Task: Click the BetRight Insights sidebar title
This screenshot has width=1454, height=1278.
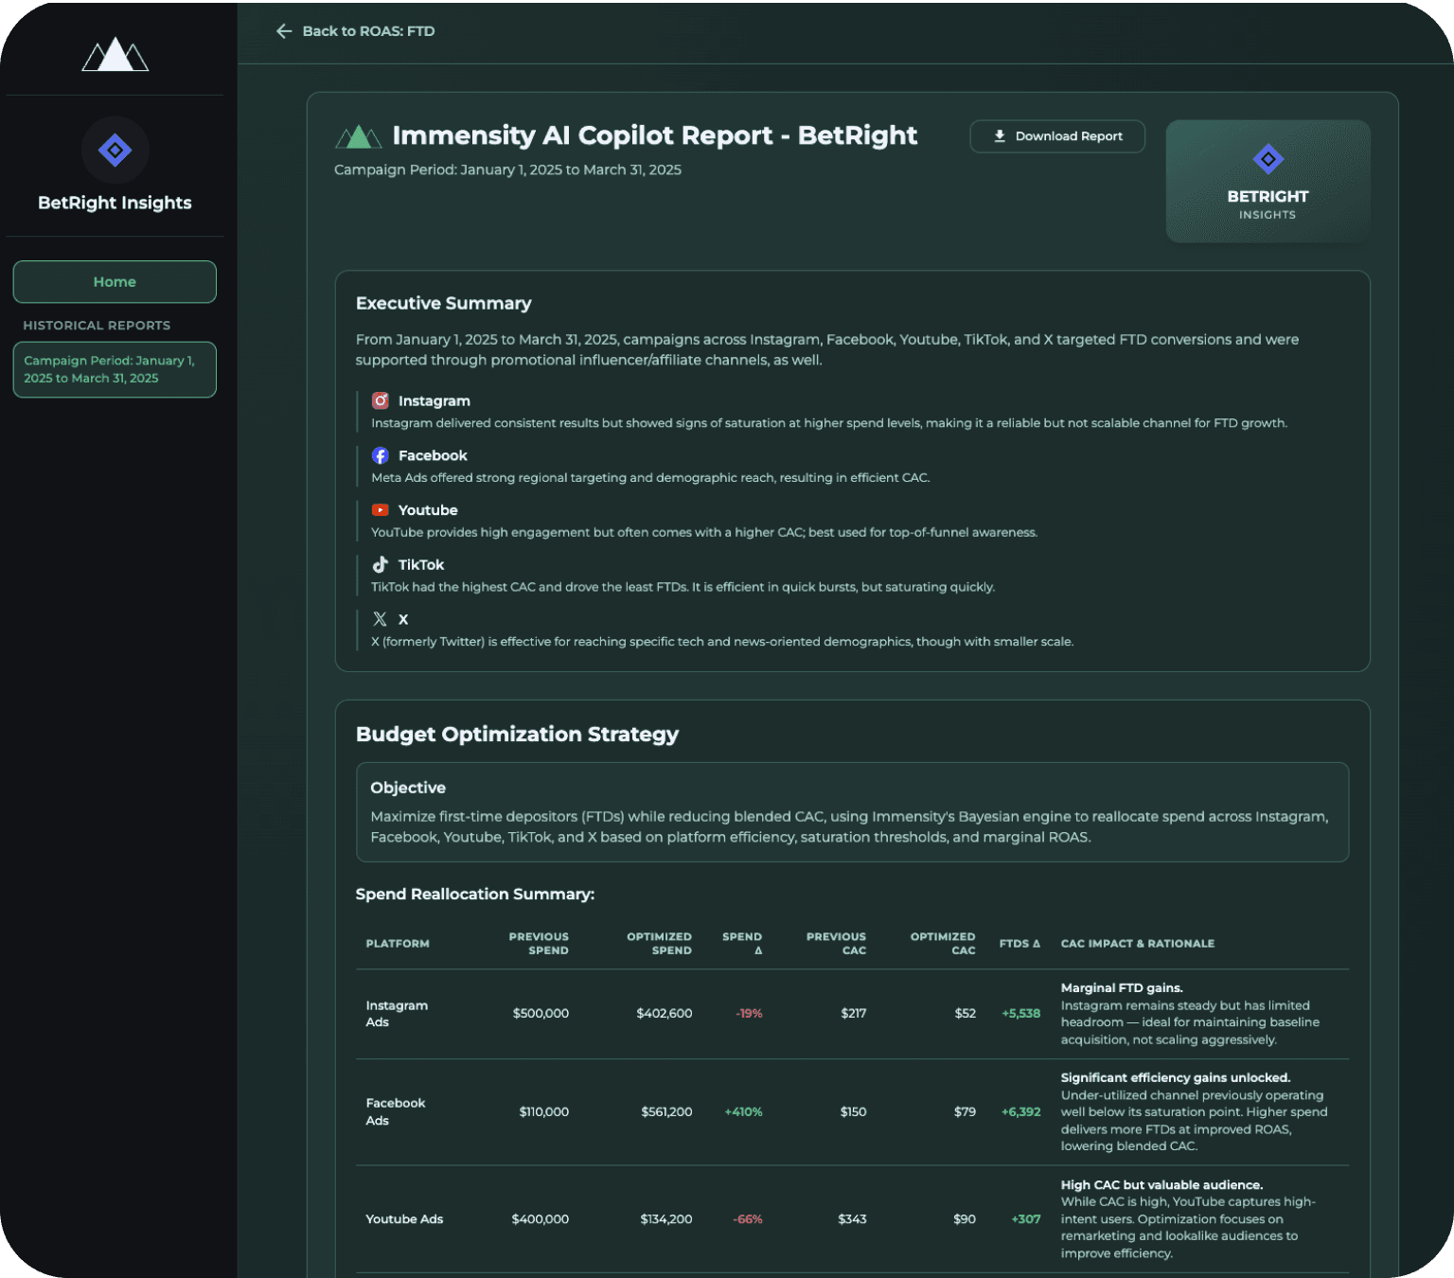Action: (115, 203)
